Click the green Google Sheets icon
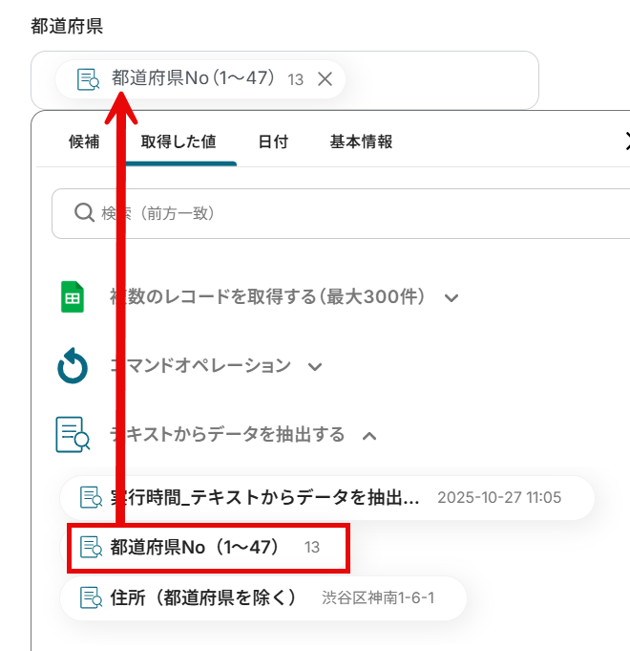 click(x=73, y=297)
